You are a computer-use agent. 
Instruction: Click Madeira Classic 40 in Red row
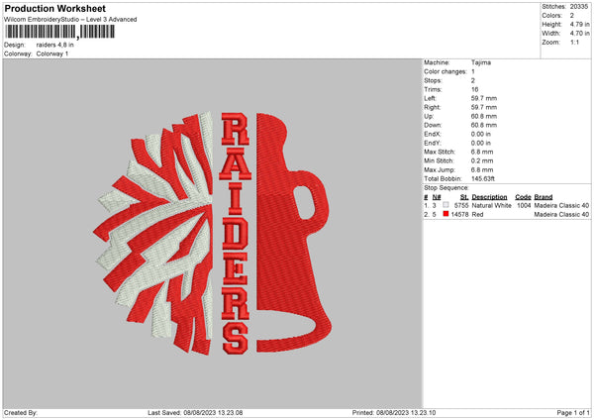pos(561,215)
